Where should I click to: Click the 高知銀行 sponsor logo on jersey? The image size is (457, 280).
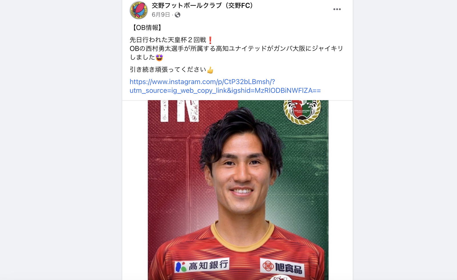[202, 265]
